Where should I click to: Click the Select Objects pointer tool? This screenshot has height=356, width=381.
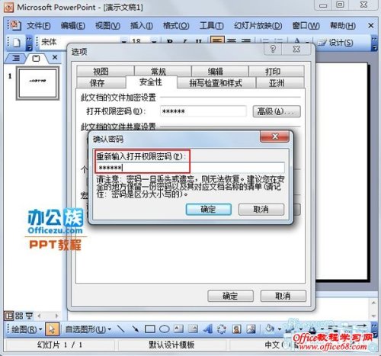point(52,329)
